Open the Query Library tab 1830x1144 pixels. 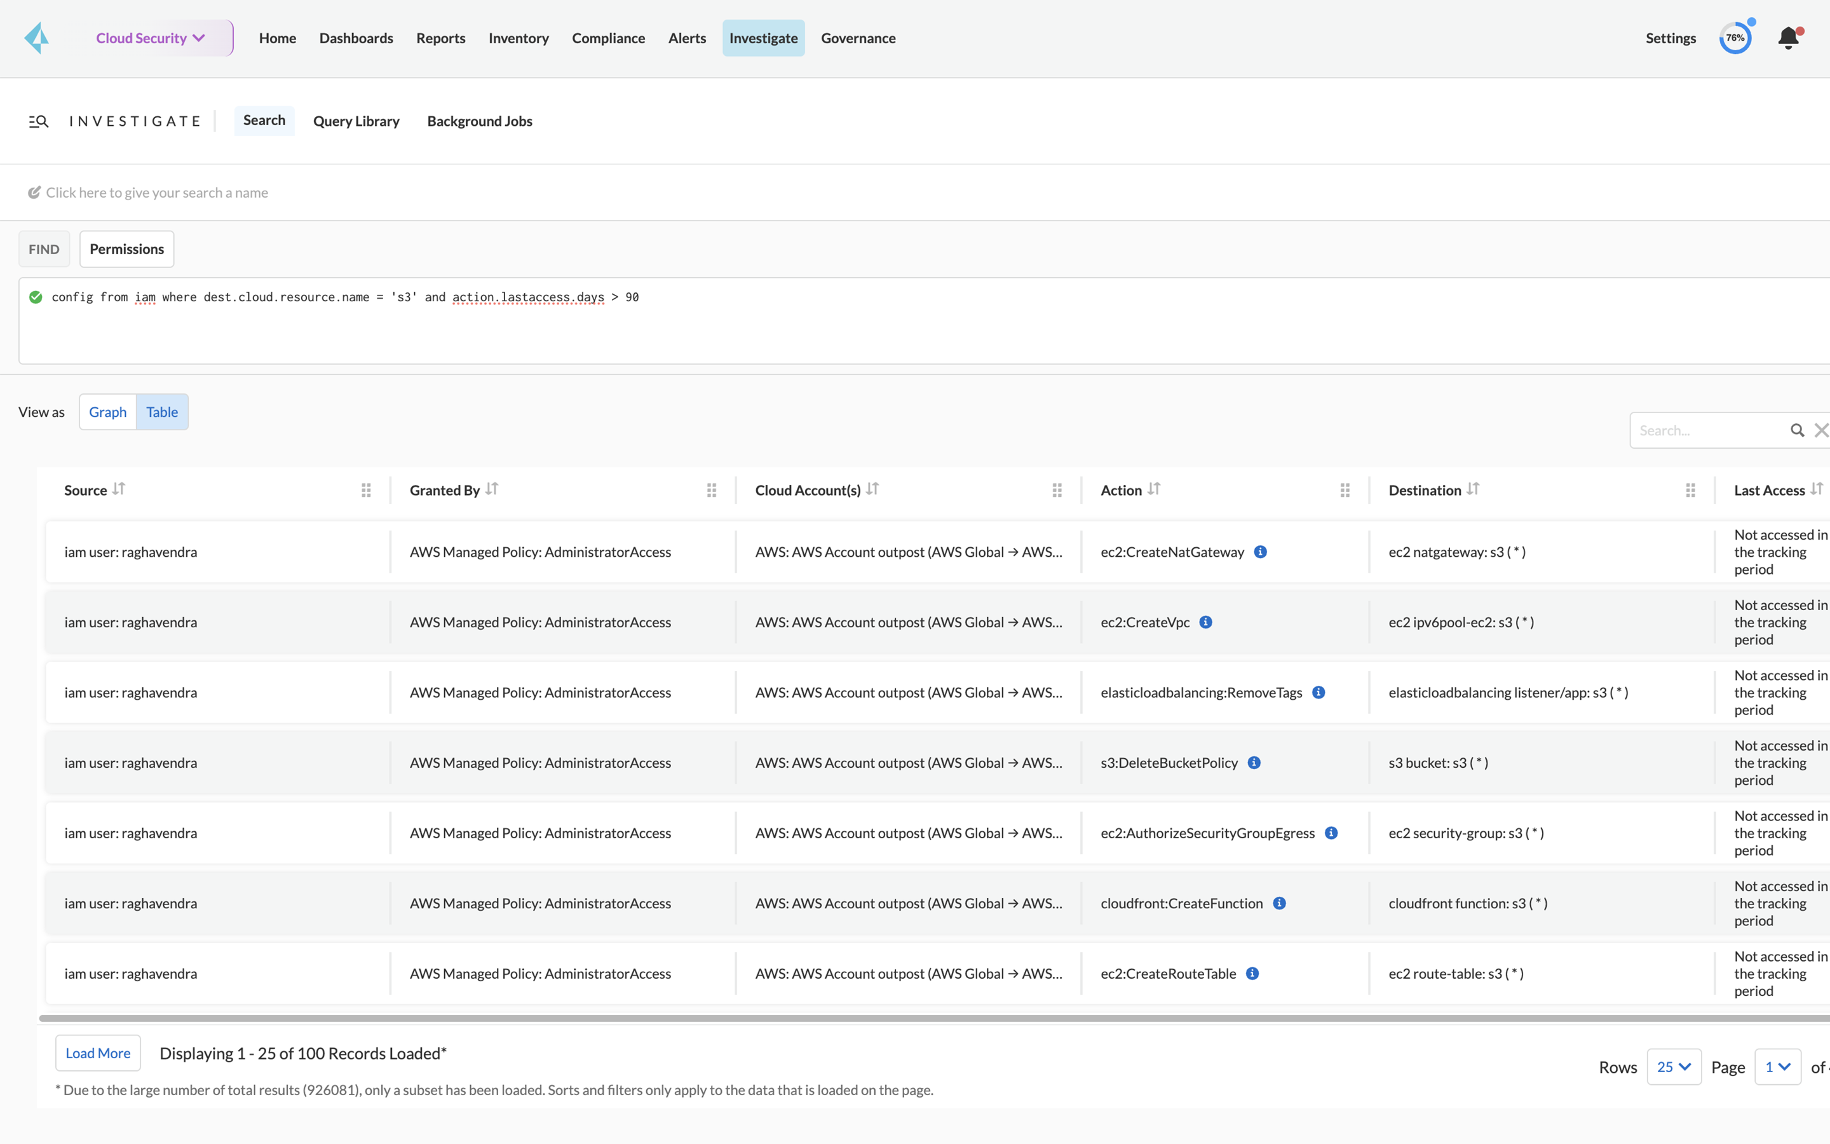(356, 121)
